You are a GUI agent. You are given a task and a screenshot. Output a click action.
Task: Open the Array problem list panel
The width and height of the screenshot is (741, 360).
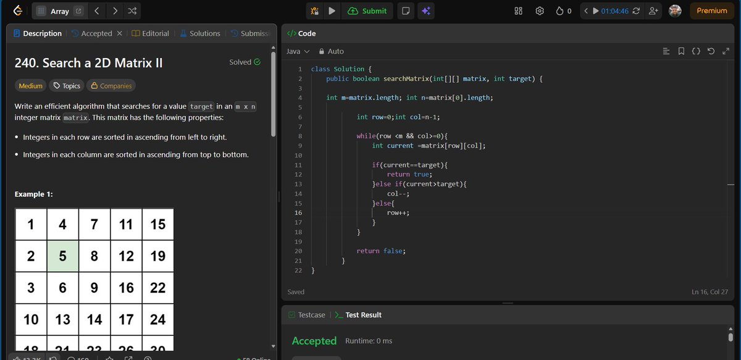[x=52, y=11]
